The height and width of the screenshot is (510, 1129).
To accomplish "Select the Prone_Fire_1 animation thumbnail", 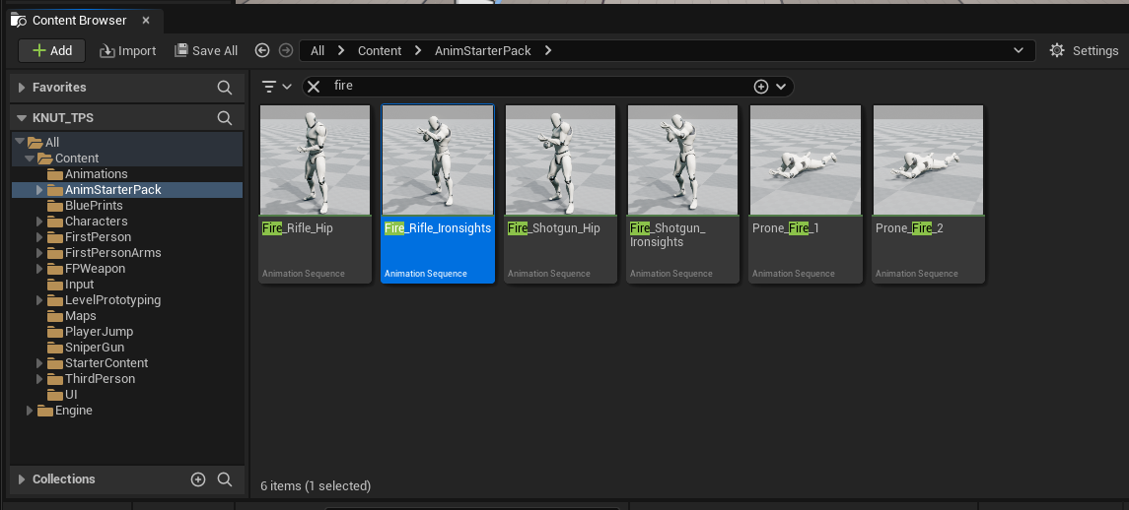I will tap(806, 159).
